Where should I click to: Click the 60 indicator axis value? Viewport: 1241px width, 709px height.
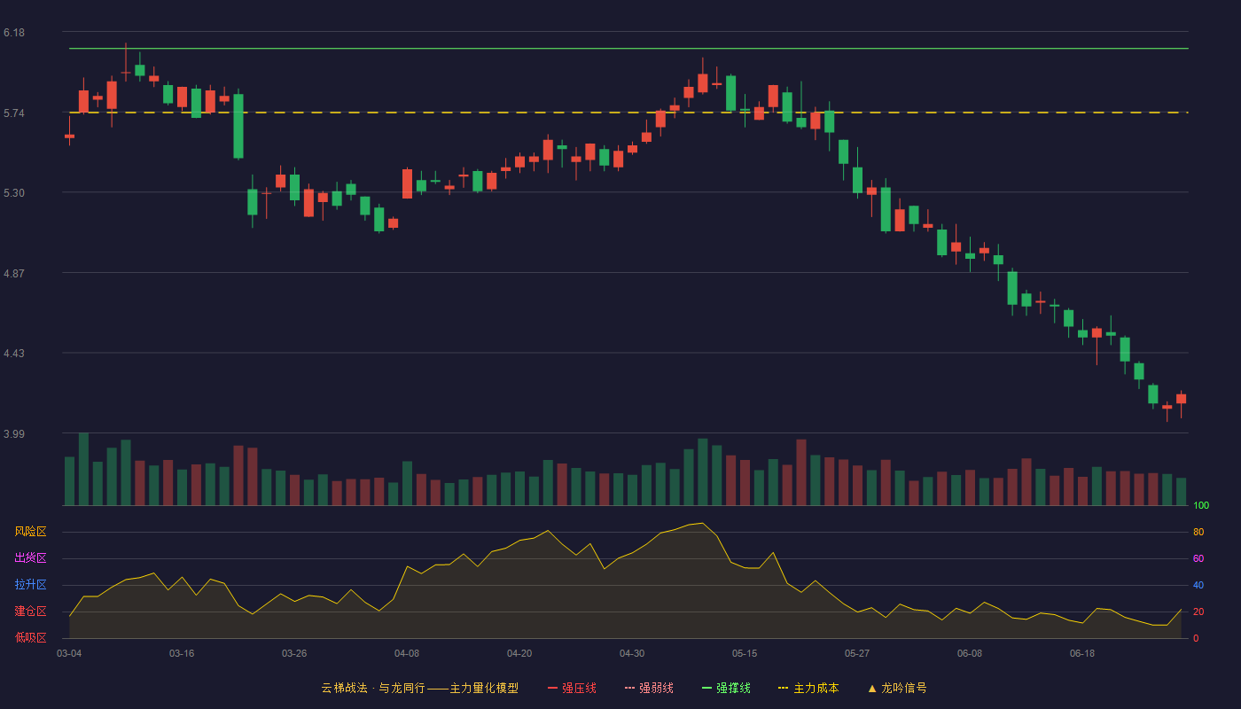[x=1198, y=558]
